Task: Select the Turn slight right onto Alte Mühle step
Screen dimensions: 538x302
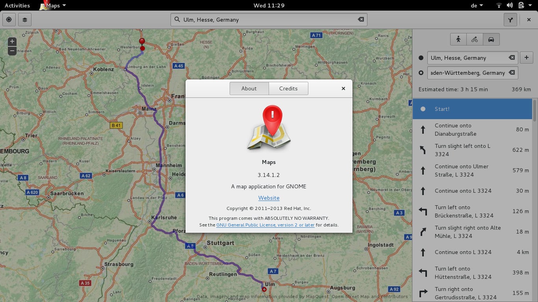Action: pos(473,232)
